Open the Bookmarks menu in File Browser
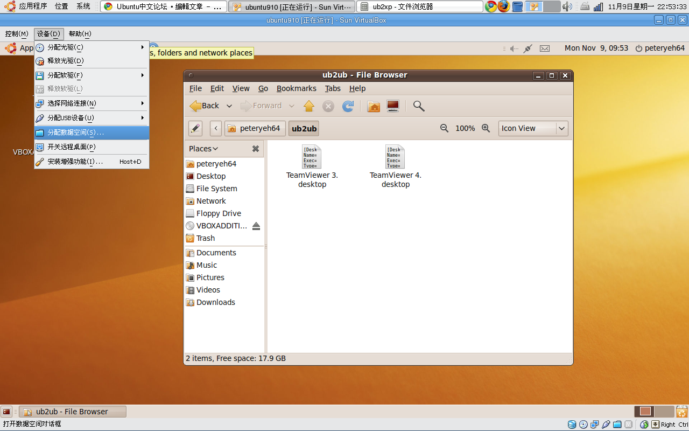The height and width of the screenshot is (431, 689). tap(297, 88)
